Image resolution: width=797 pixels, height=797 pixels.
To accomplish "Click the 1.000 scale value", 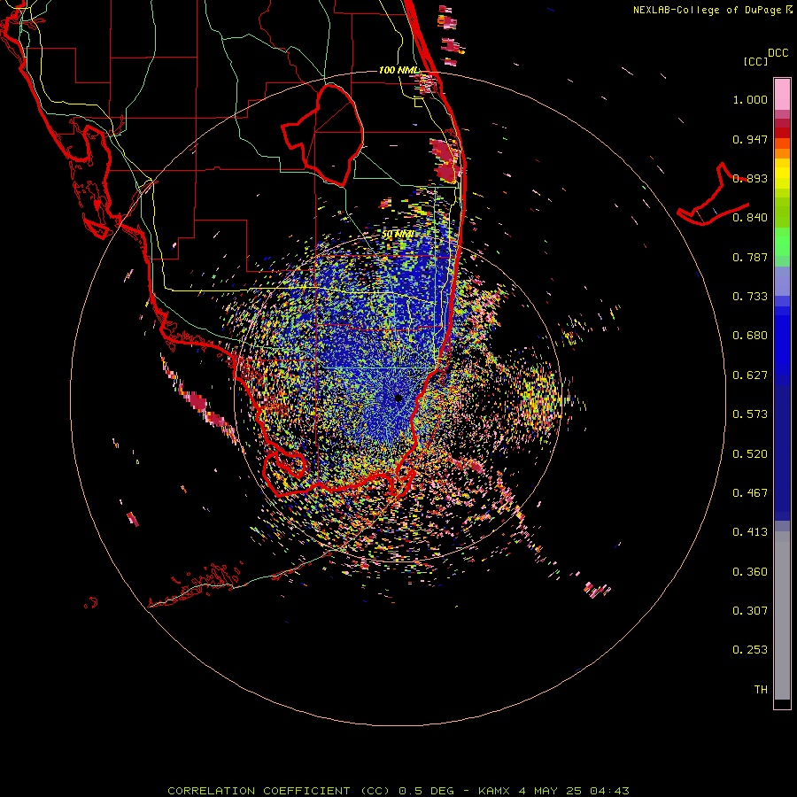I will [x=750, y=99].
